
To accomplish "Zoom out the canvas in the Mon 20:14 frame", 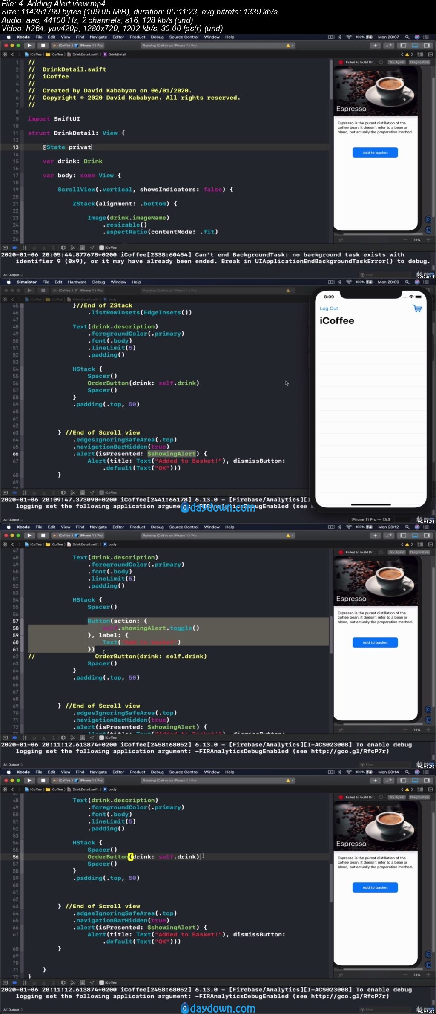I will (x=405, y=975).
